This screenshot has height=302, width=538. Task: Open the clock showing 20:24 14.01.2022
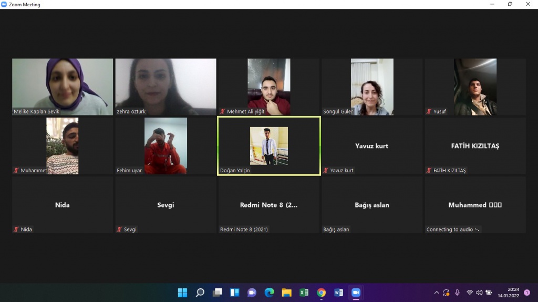[513, 293]
